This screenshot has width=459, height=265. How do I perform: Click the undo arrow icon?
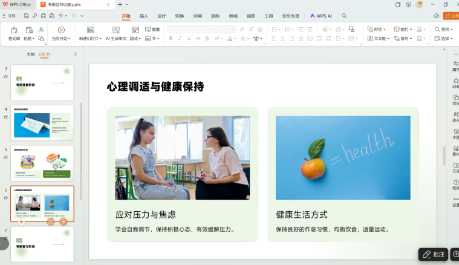[x=60, y=16]
